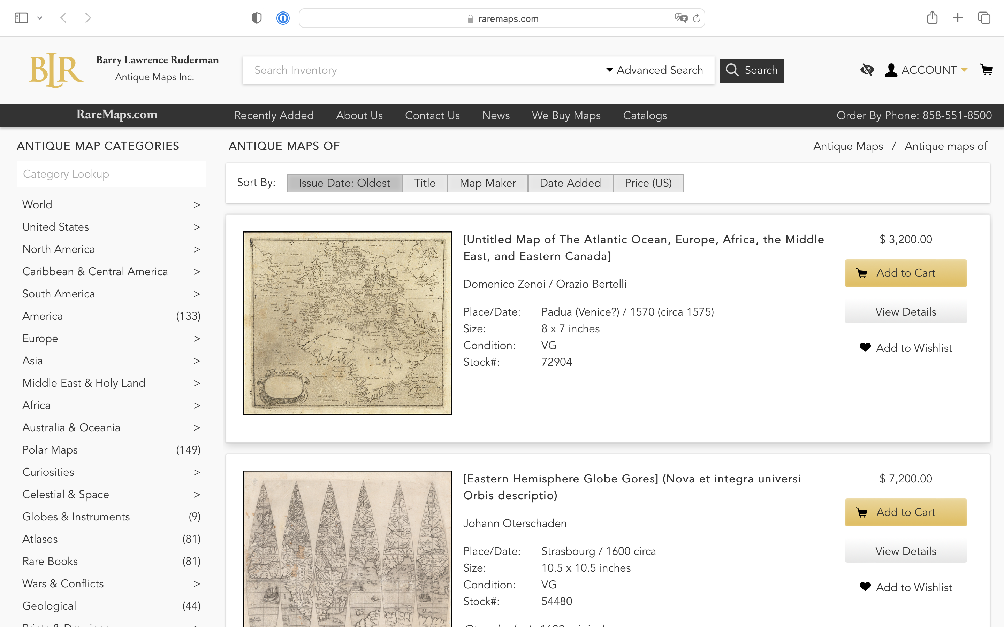The width and height of the screenshot is (1004, 627).
Task: Show the tab overview icon
Action: [x=984, y=18]
